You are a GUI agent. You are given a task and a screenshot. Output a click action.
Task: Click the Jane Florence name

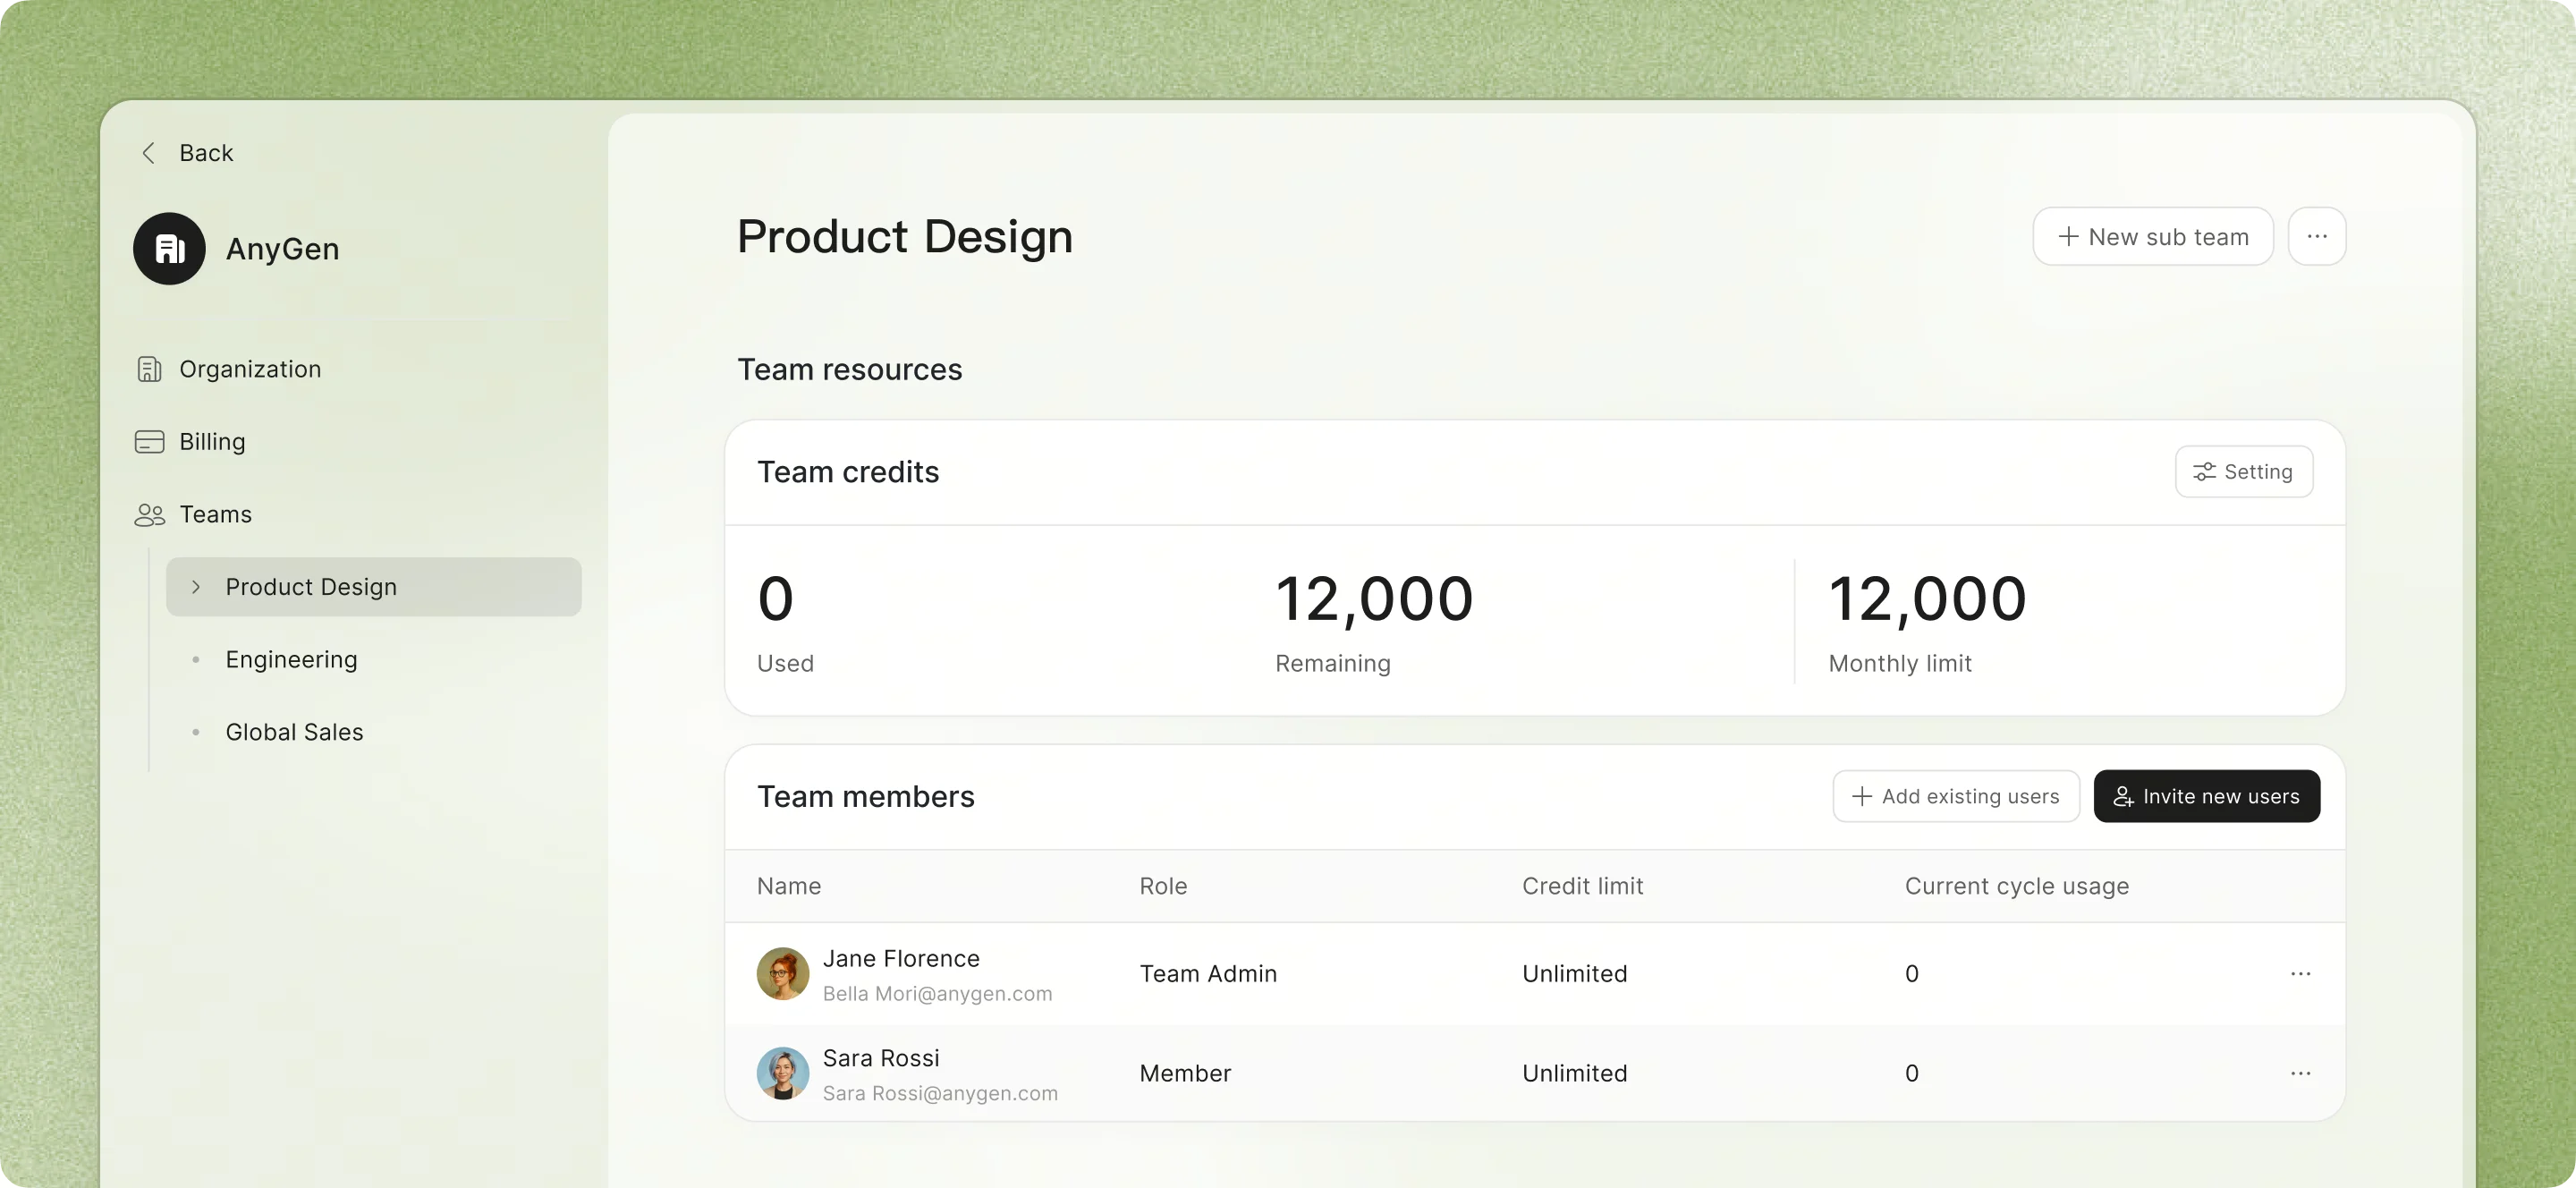tap(901, 958)
